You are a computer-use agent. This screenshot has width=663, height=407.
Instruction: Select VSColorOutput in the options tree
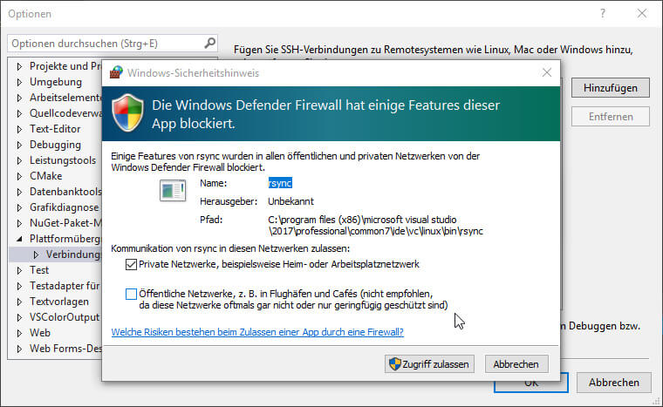click(65, 317)
